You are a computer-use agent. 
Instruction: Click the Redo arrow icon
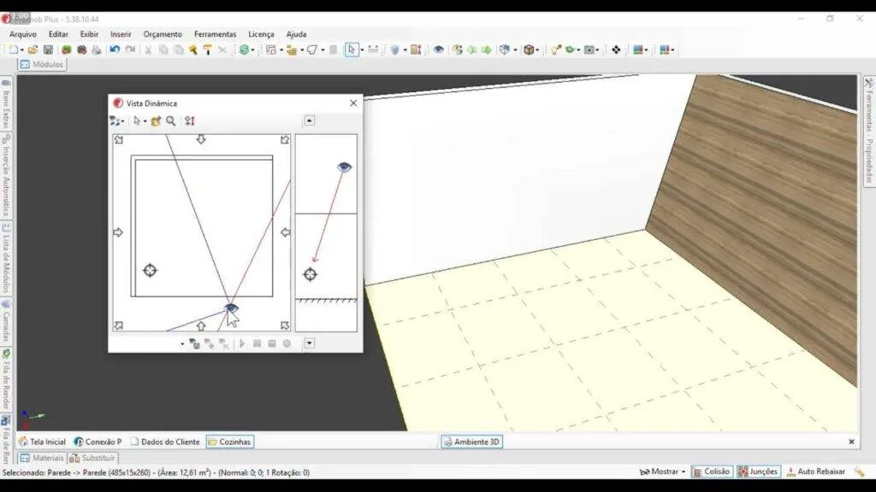[130, 50]
